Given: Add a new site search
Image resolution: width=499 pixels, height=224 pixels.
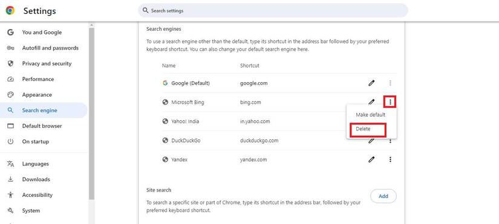Looking at the screenshot, I should 383,196.
